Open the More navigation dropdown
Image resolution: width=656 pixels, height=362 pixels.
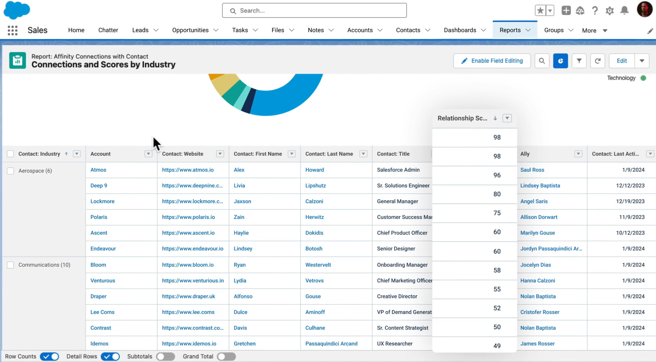594,30
